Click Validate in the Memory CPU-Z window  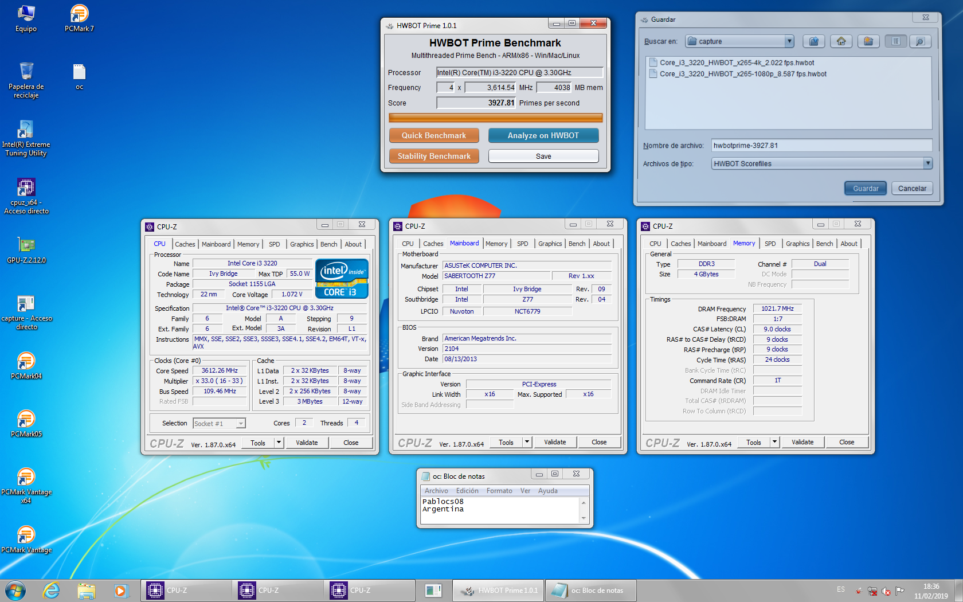pyautogui.click(x=802, y=442)
